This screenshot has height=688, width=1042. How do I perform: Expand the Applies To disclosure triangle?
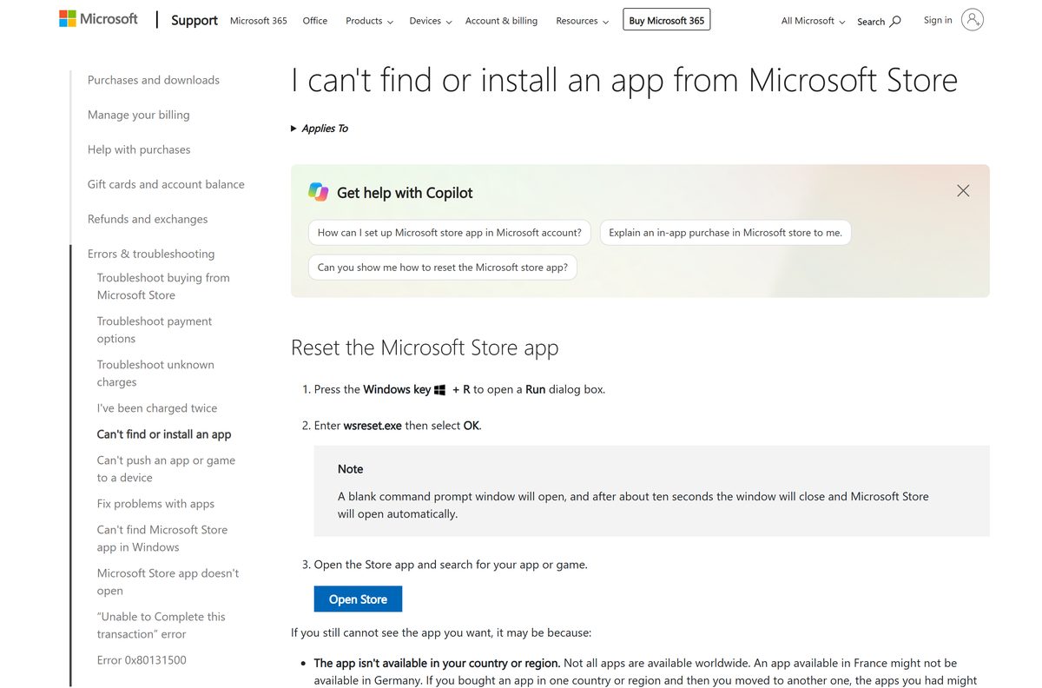pos(293,129)
